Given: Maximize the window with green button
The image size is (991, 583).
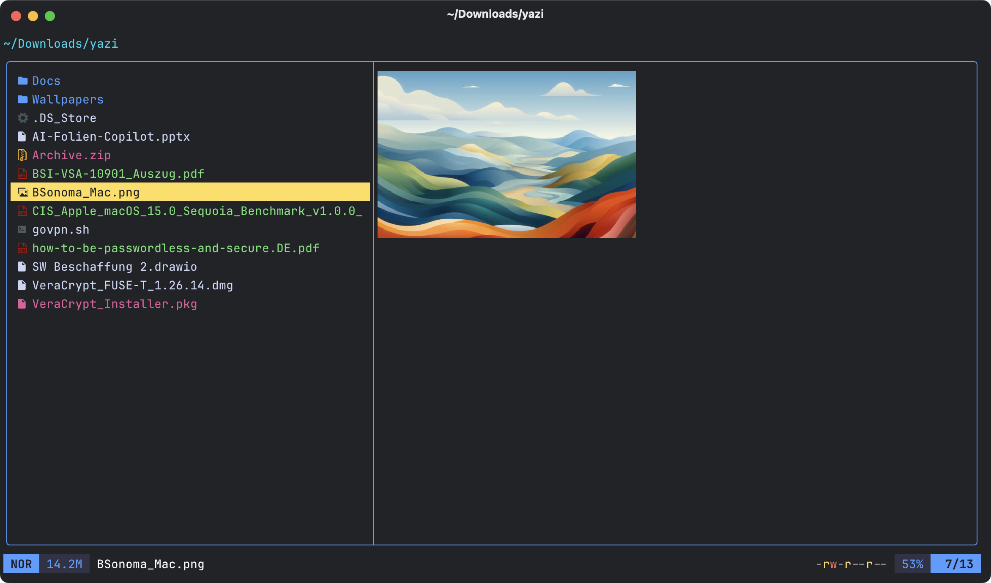Looking at the screenshot, I should [50, 16].
